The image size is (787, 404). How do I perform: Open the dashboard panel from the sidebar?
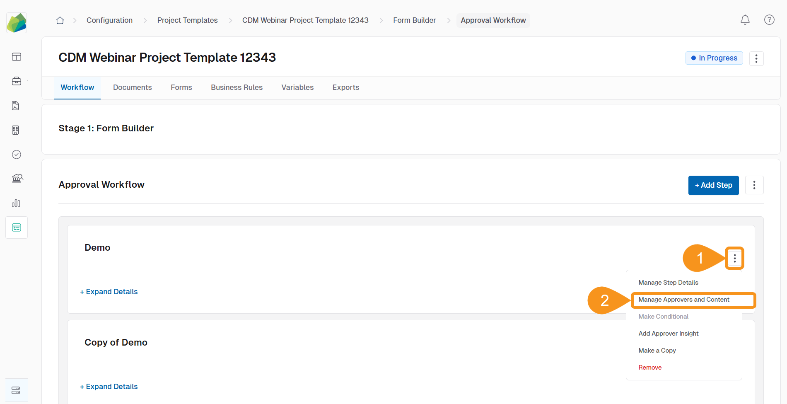(x=16, y=57)
